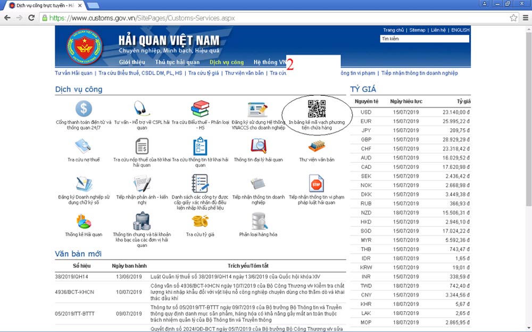Click the QR code barcode list icon
The width and height of the screenshot is (532, 332).
tap(317, 109)
